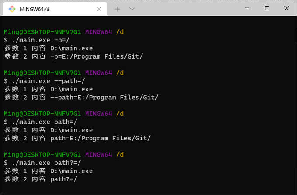Minimize the terminal window
The image size is (297, 195).
point(246,8)
